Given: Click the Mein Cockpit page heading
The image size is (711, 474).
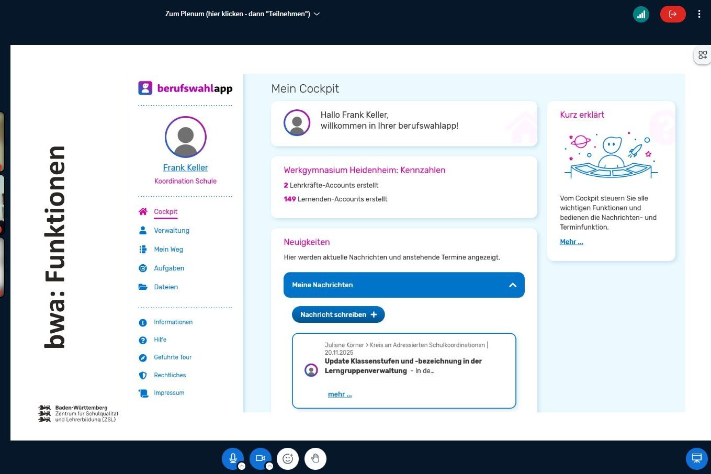Looking at the screenshot, I should point(305,89).
